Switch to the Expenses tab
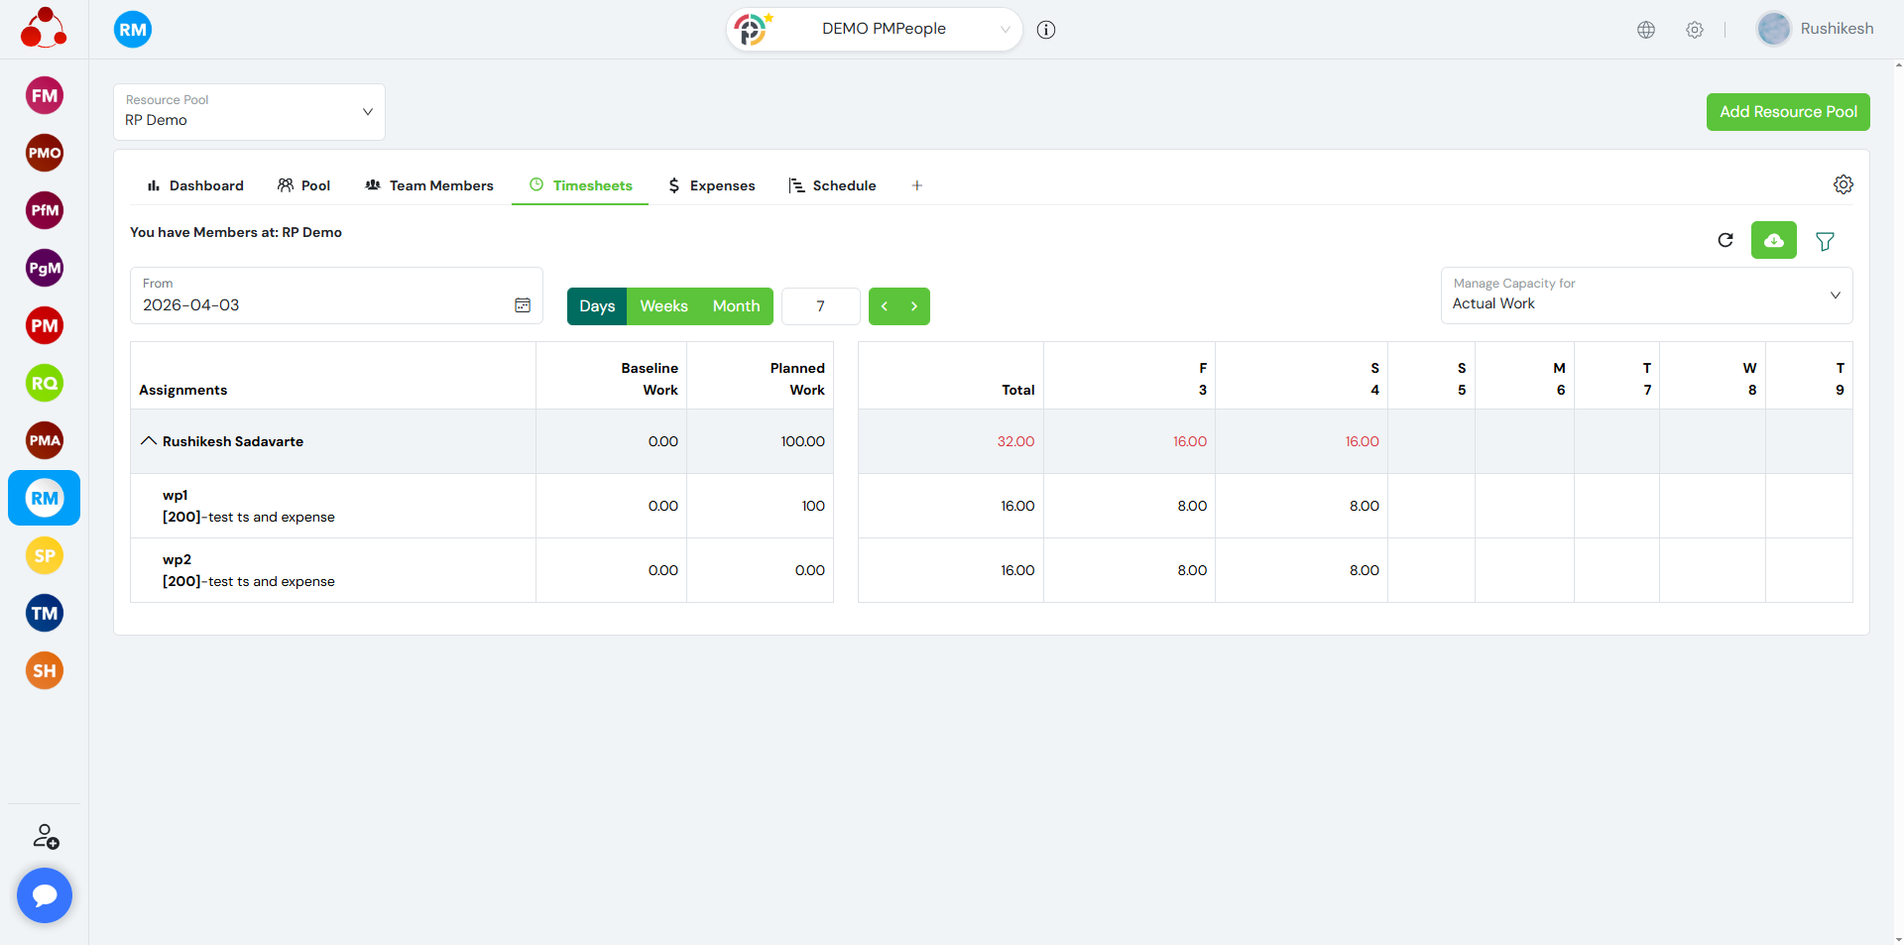The width and height of the screenshot is (1904, 945). coord(711,185)
